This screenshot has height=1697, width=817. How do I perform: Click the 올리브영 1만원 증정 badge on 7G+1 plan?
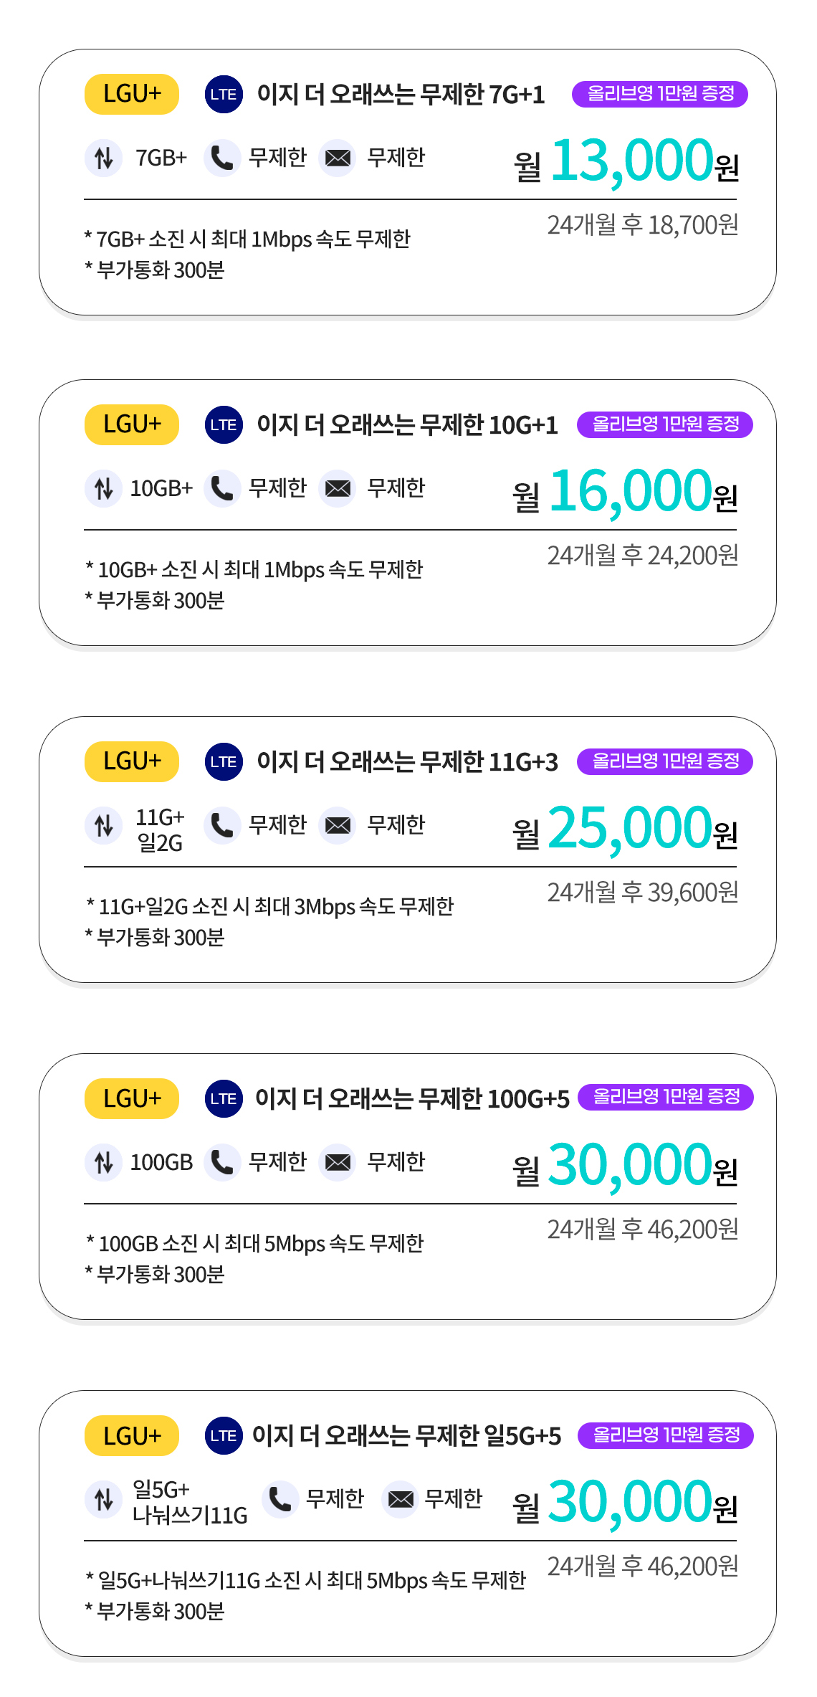click(x=660, y=94)
